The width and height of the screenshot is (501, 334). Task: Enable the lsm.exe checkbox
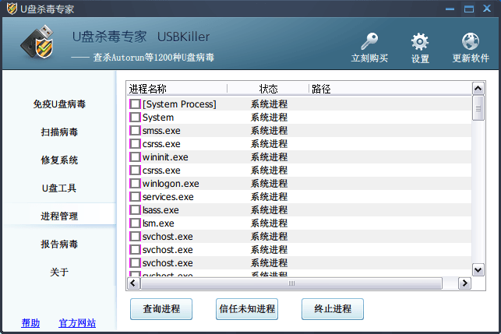tap(135, 223)
